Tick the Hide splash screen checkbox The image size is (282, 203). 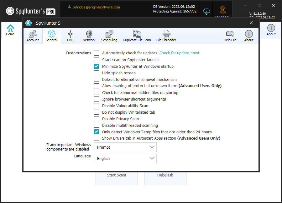coord(97,73)
